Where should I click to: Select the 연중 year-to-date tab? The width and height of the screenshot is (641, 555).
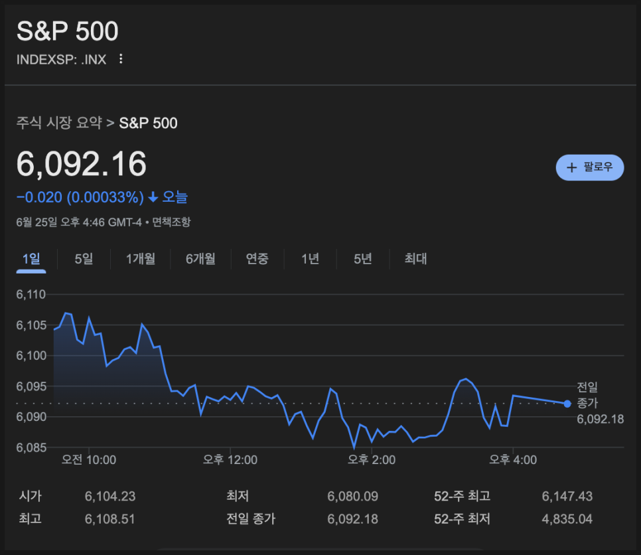click(x=257, y=259)
